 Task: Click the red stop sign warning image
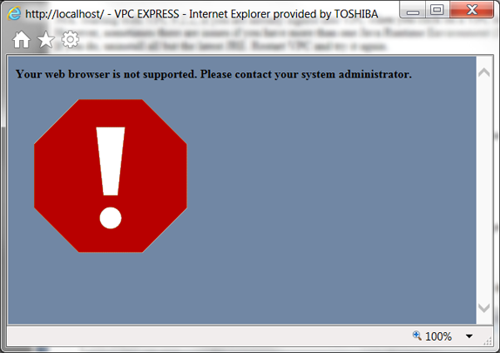pyautogui.click(x=111, y=176)
